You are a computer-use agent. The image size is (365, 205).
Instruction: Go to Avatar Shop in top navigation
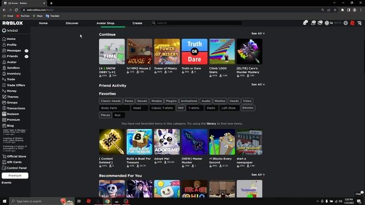(x=106, y=23)
